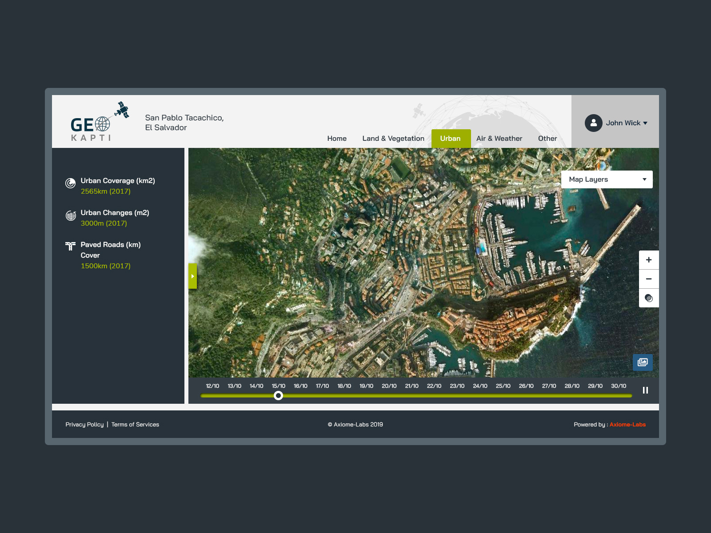Open the Map Layers dropdown
The image size is (711, 533).
pyautogui.click(x=607, y=179)
